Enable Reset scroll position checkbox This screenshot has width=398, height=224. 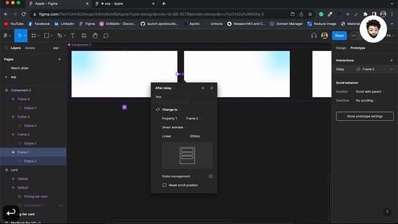(x=164, y=185)
